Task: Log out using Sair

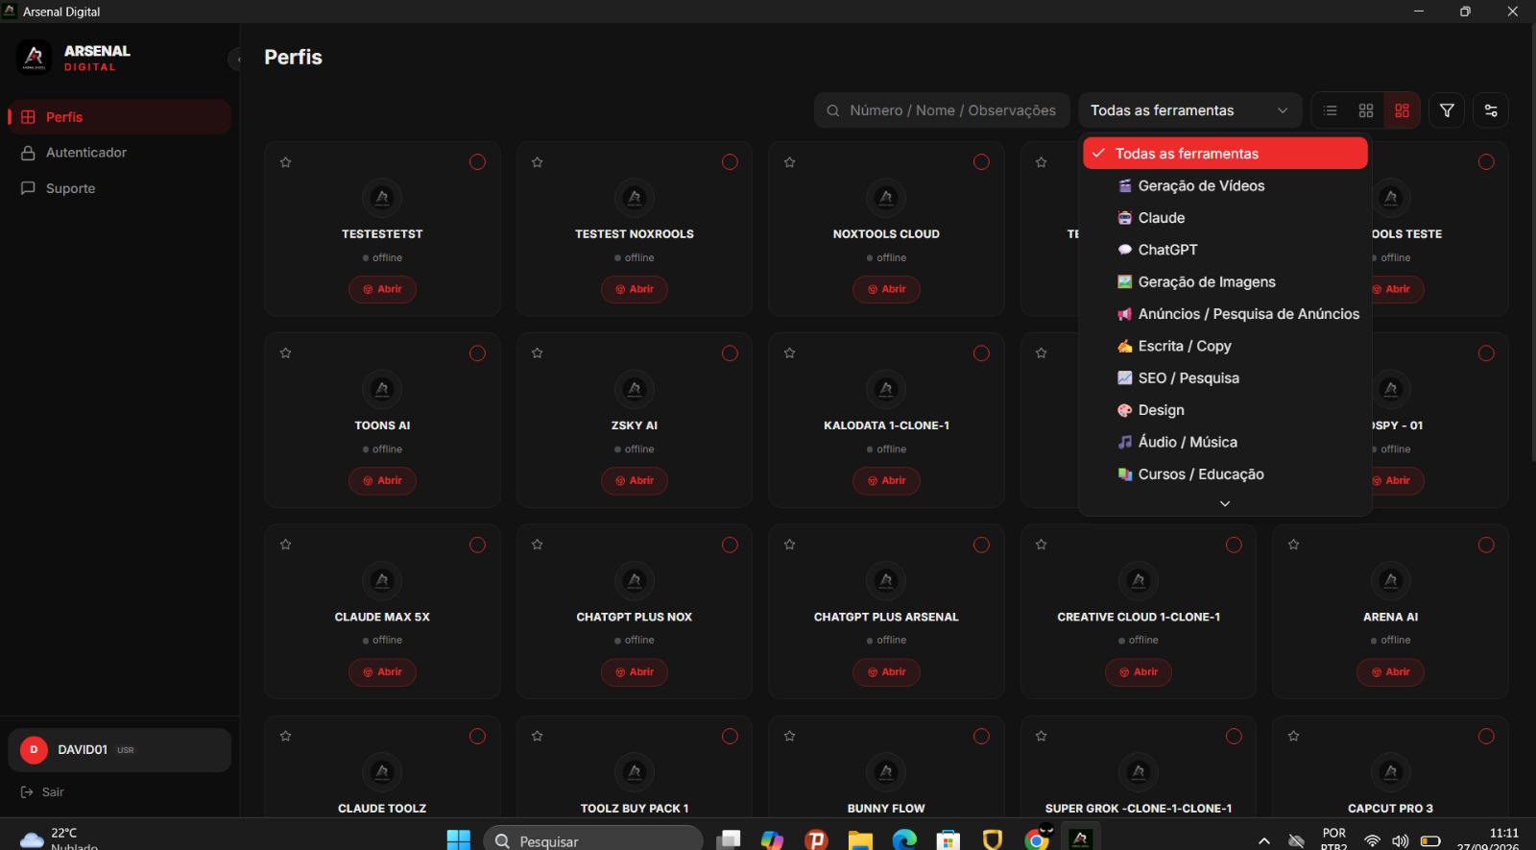Action: 42,792
